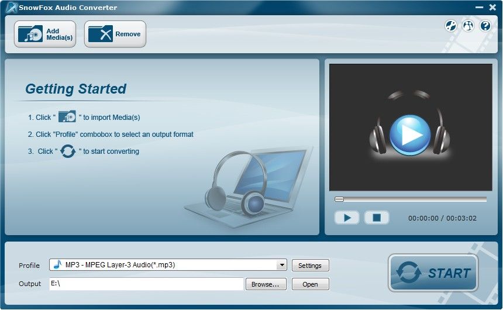Click the 00:00:00 / 00:03:02 time display
This screenshot has height=310, width=503.
click(442, 218)
